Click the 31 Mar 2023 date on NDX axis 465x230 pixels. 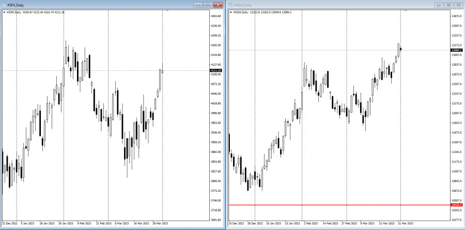click(x=406, y=223)
